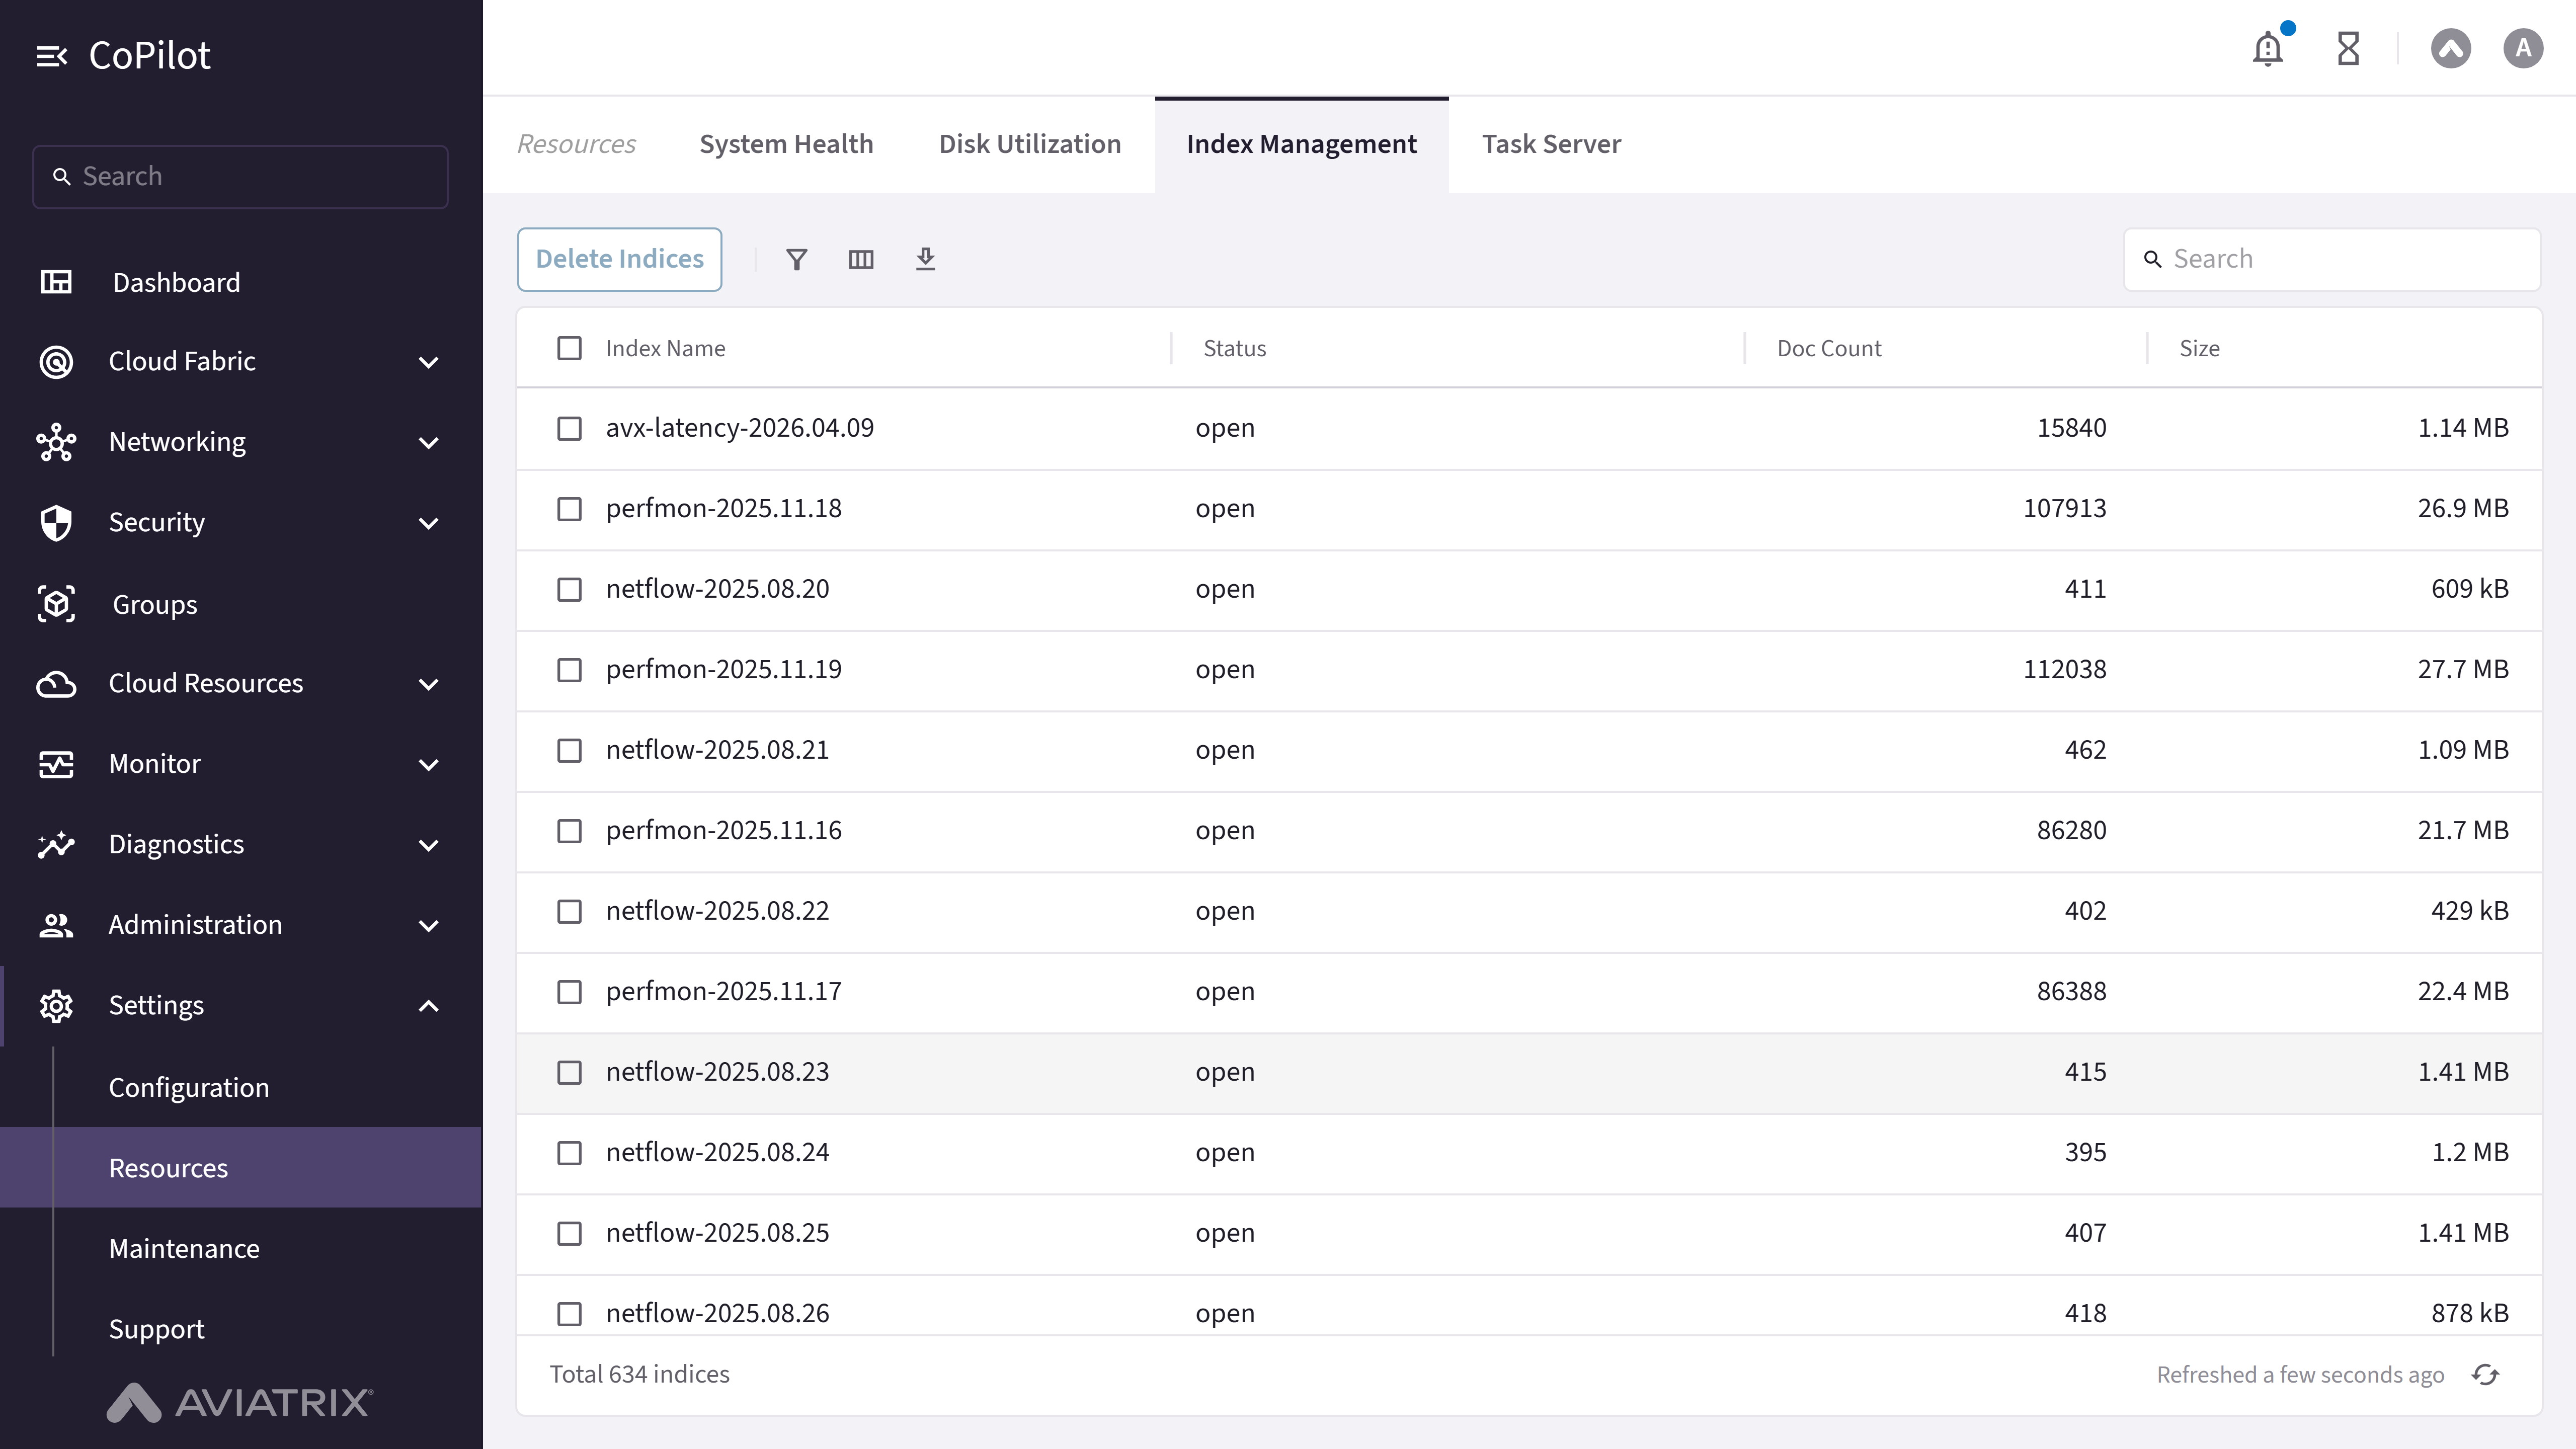Viewport: 2576px width, 1449px height.
Task: Click the download export icon
Action: (x=925, y=259)
